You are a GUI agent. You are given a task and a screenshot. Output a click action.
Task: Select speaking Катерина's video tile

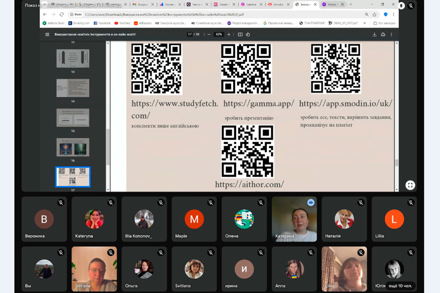(x=294, y=219)
